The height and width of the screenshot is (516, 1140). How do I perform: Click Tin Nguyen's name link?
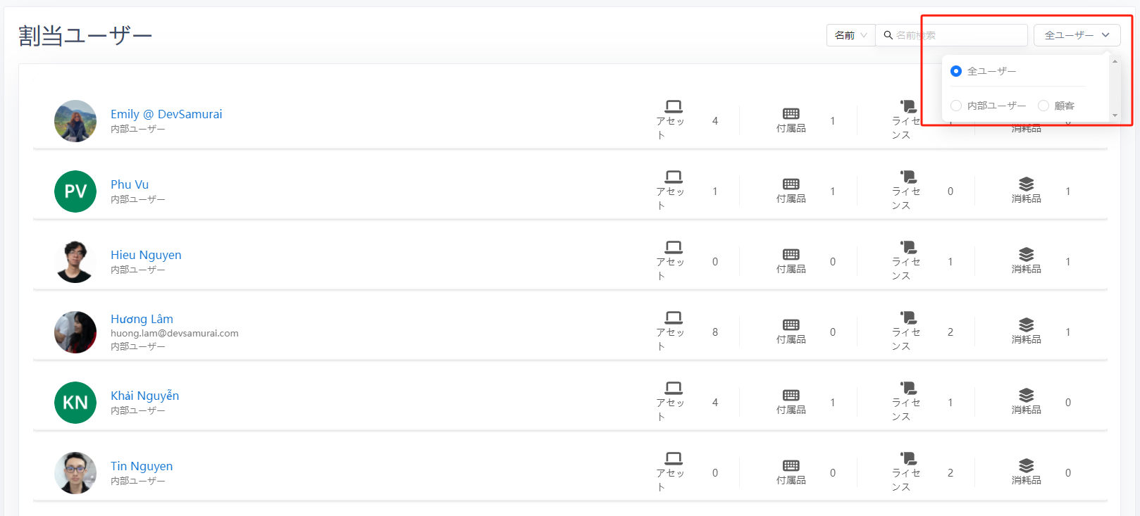point(142,466)
